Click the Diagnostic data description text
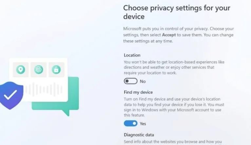 tap(173, 142)
